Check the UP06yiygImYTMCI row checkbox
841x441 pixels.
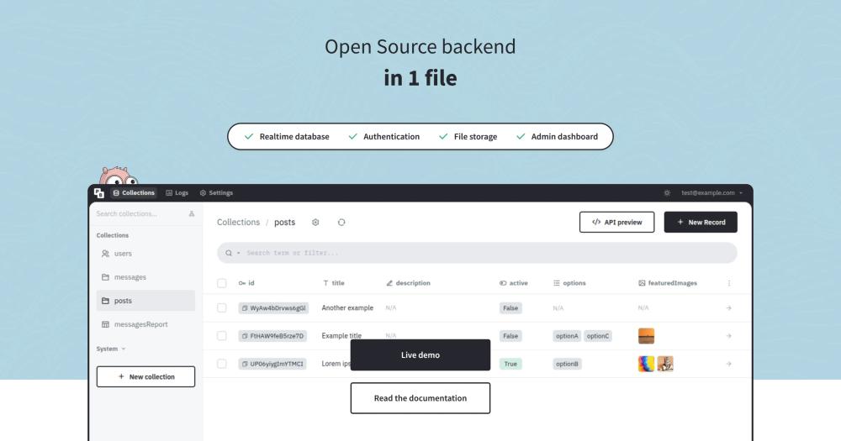pos(221,364)
